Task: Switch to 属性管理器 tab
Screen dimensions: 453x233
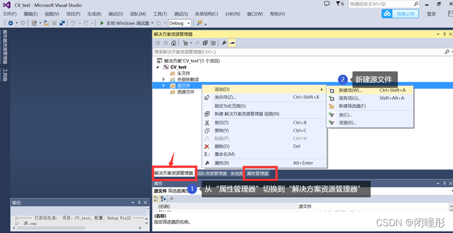Action: click(258, 173)
